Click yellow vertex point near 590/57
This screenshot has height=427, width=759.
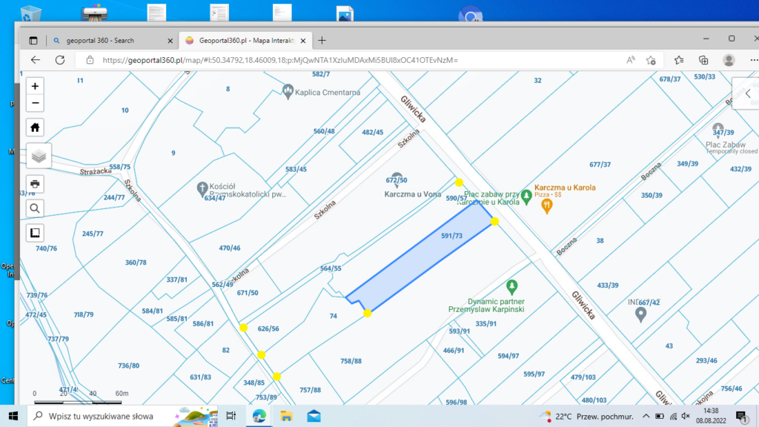(x=459, y=182)
